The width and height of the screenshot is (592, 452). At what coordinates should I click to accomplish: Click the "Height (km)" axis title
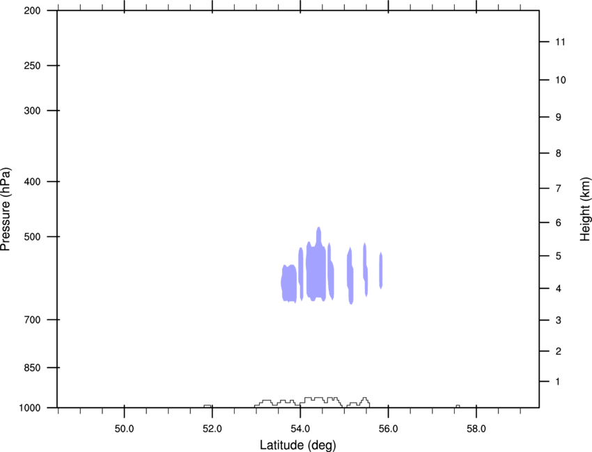click(585, 209)
